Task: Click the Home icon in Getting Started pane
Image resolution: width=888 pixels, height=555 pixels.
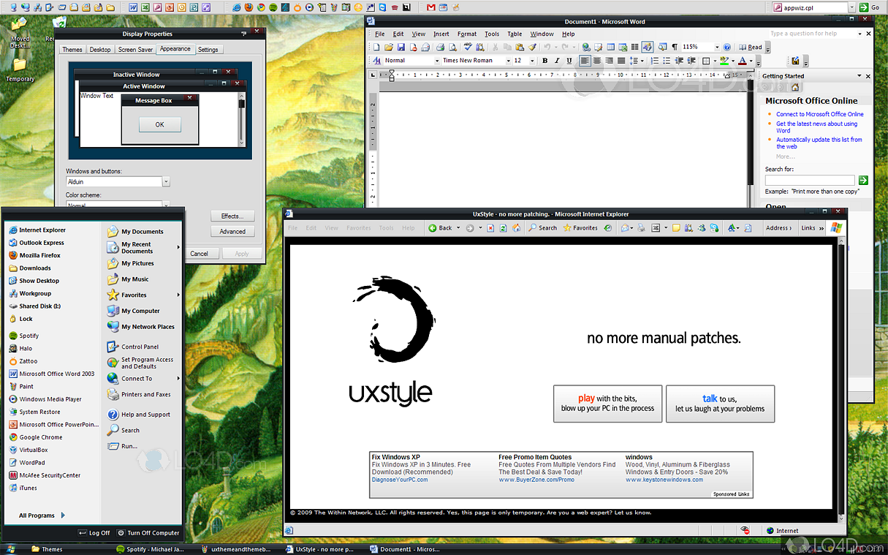Action: [795, 88]
